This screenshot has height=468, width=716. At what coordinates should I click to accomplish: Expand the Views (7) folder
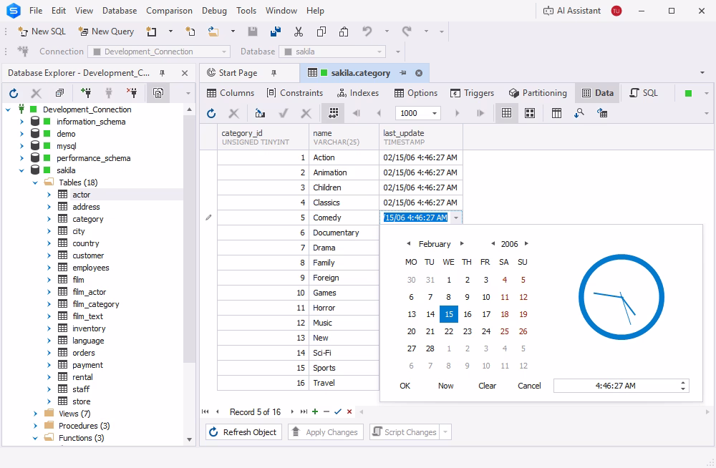pyautogui.click(x=35, y=414)
